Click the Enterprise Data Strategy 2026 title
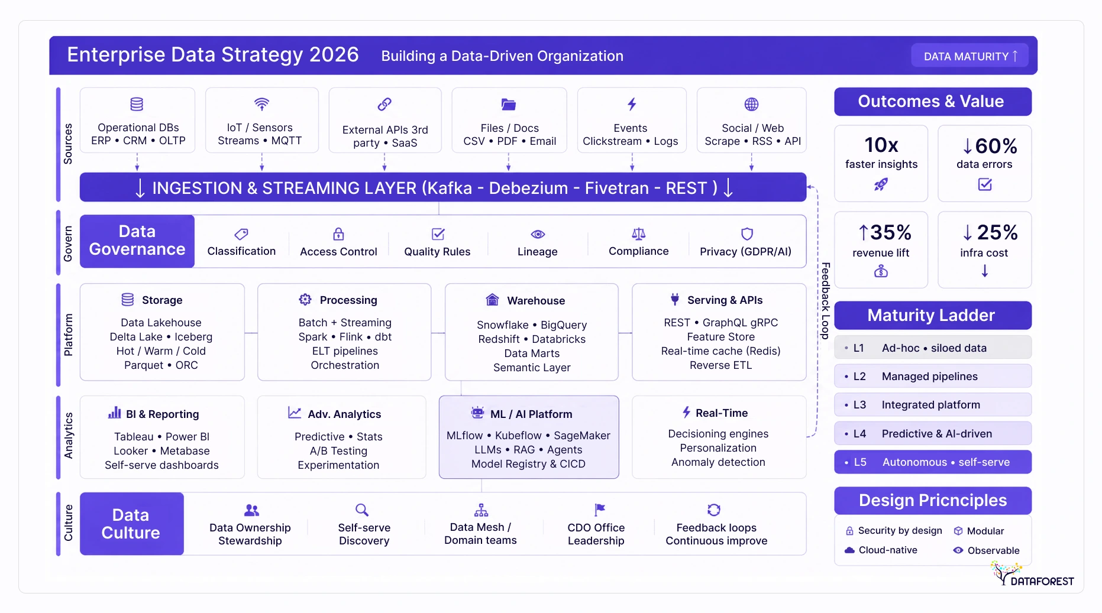 (213, 55)
